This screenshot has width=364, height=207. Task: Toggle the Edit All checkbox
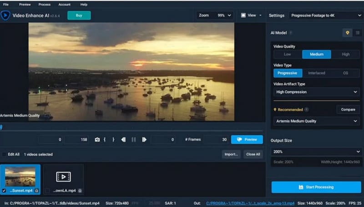pos(4,154)
